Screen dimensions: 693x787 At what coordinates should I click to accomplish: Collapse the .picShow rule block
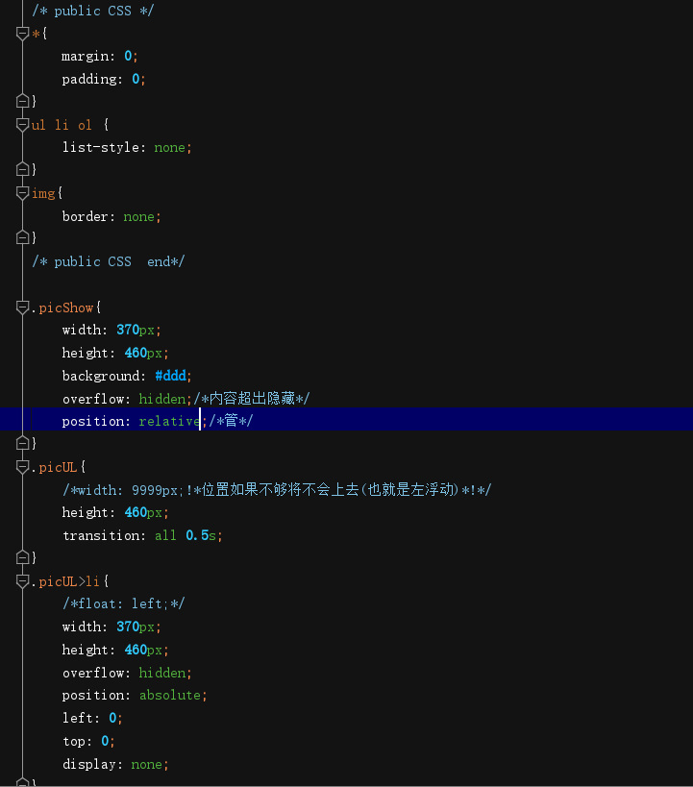[x=23, y=307]
